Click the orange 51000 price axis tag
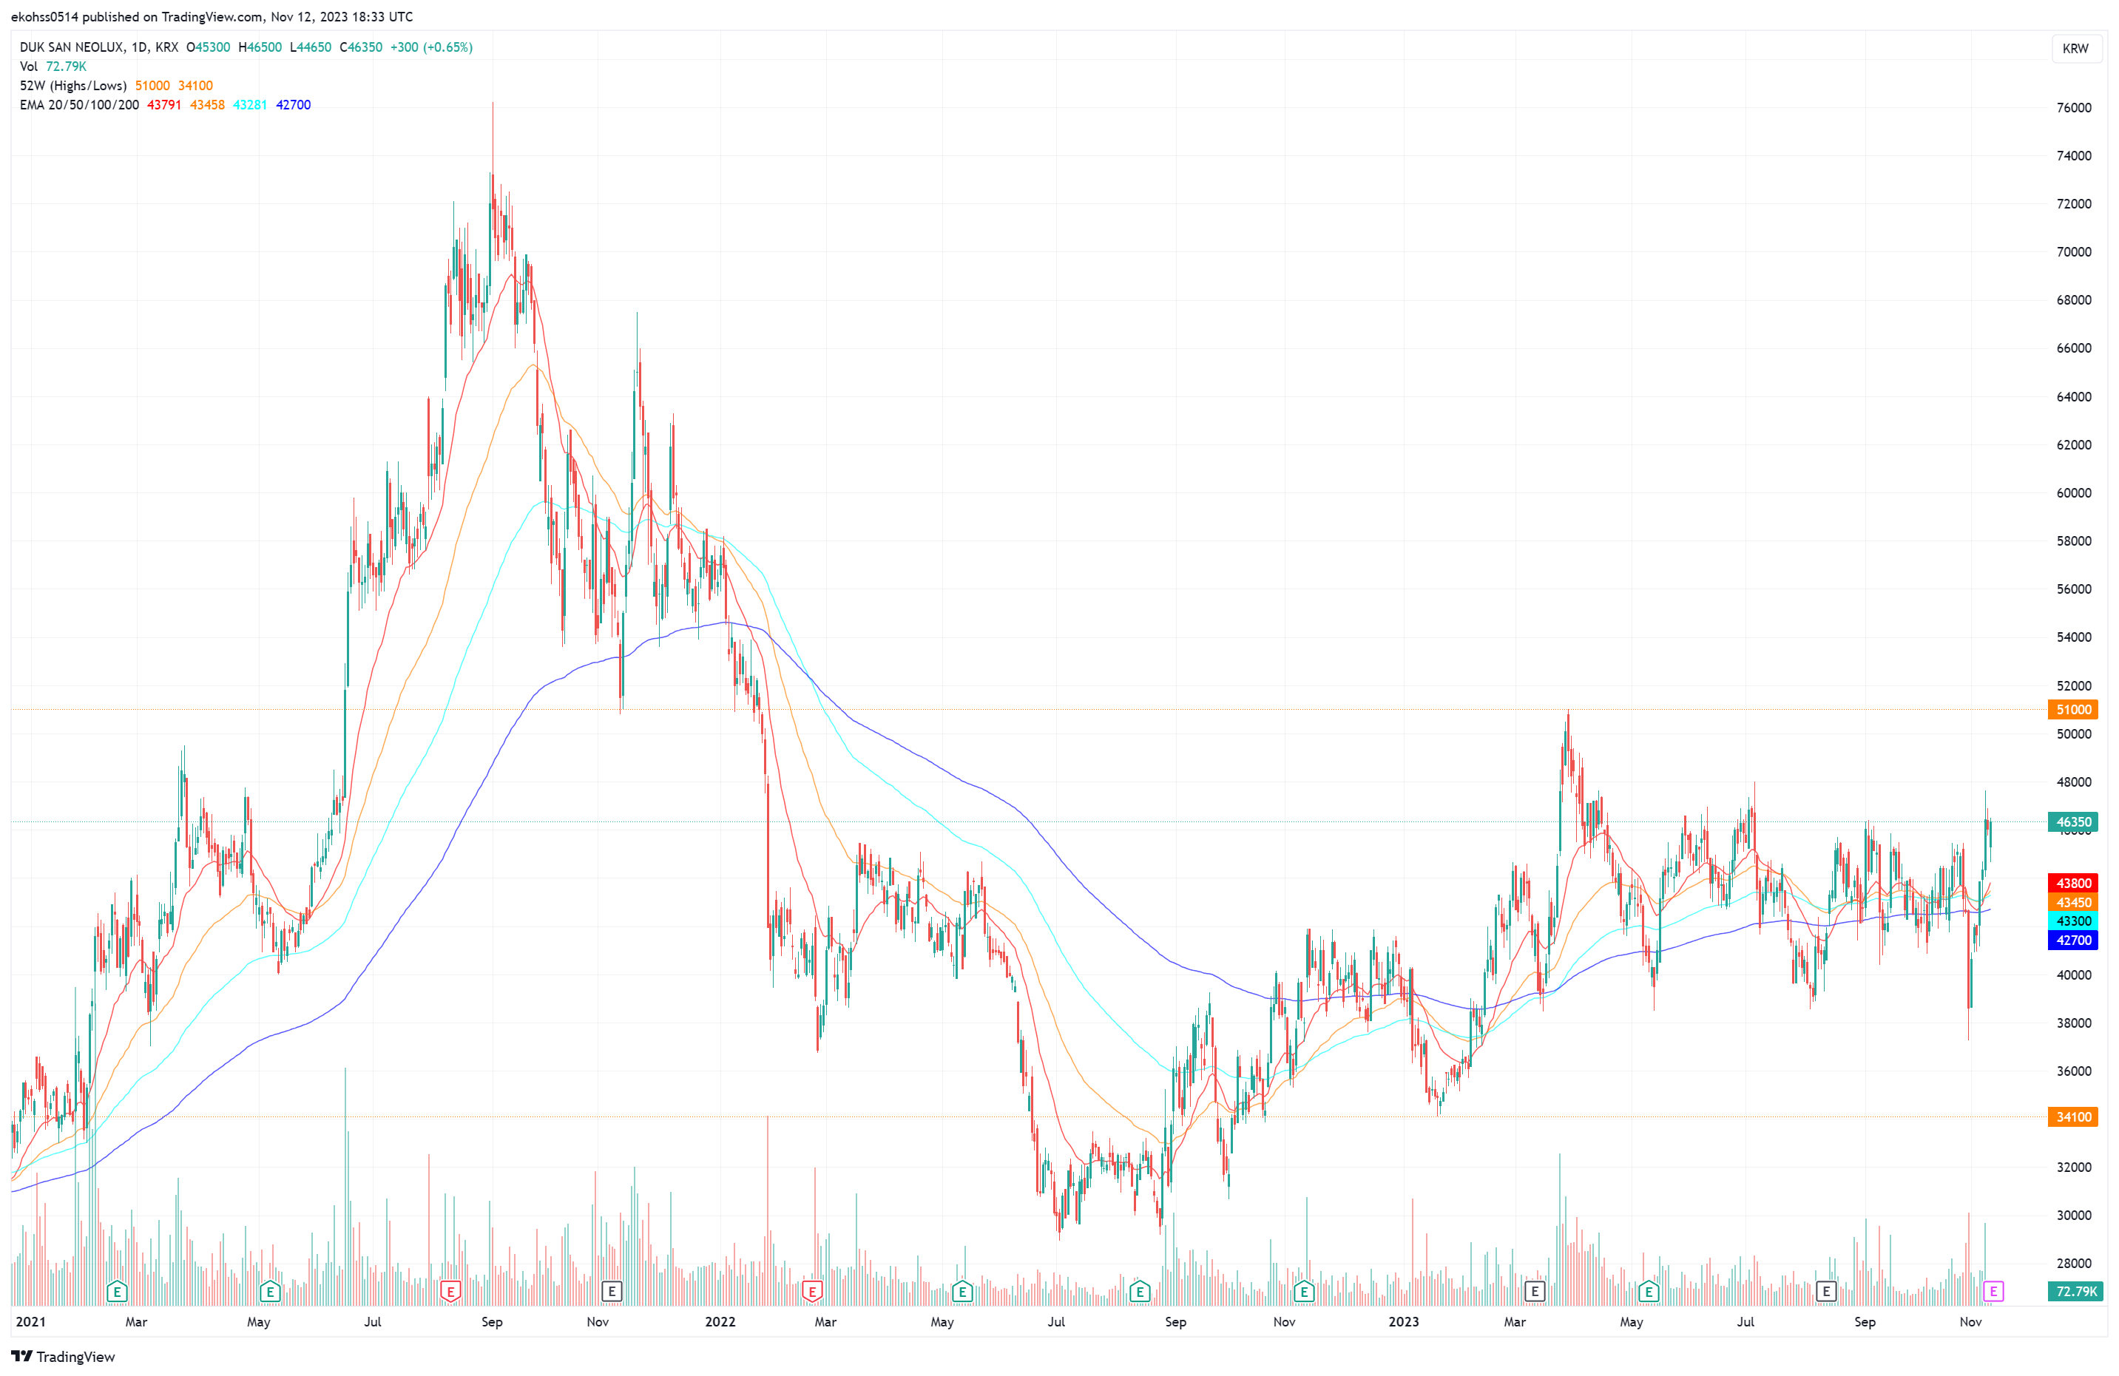This screenshot has height=1376, width=2119. click(2072, 709)
